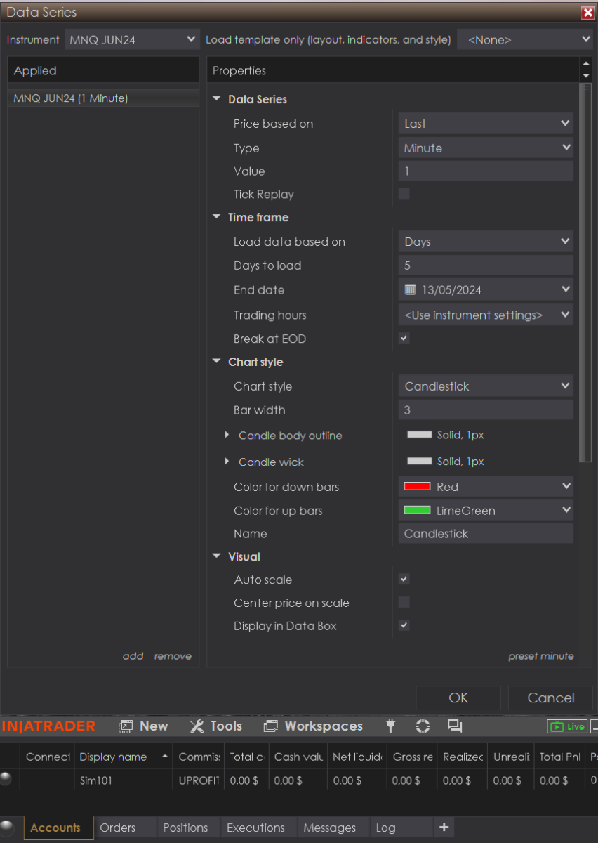This screenshot has height=843, width=598.
Task: Add a new tab with plus icon
Action: 444,828
